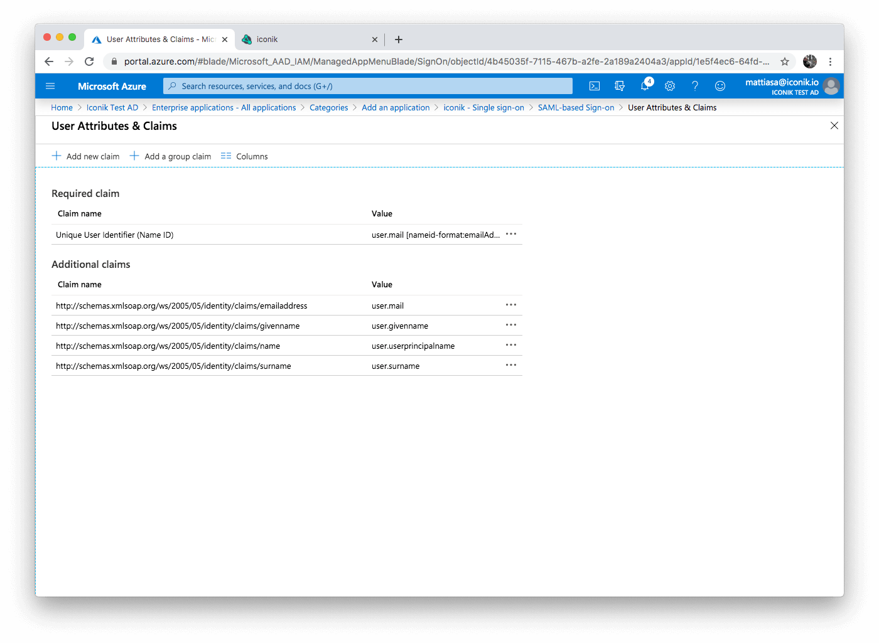Open the portal hamburger menu
The height and width of the screenshot is (643, 879).
tap(50, 86)
